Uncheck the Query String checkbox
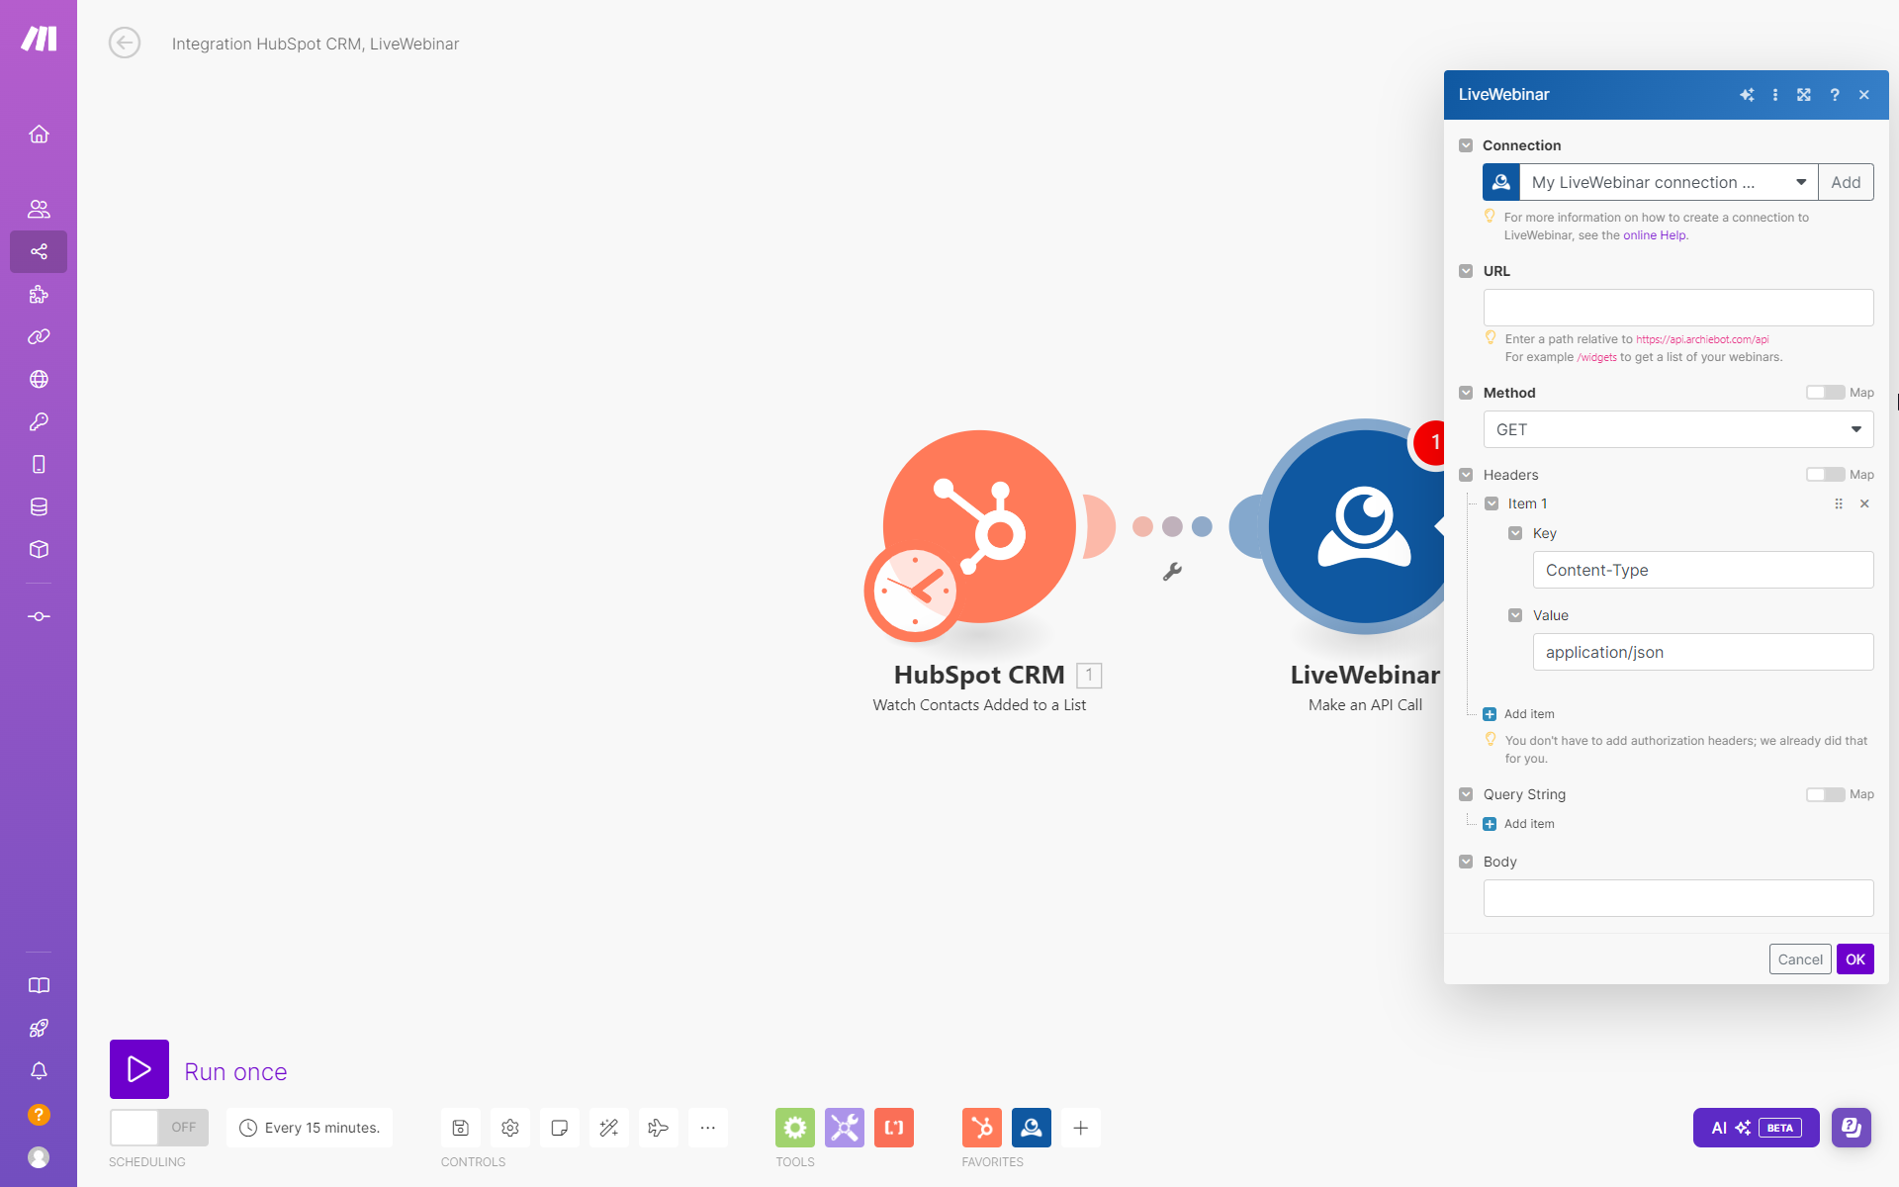 pos(1466,794)
